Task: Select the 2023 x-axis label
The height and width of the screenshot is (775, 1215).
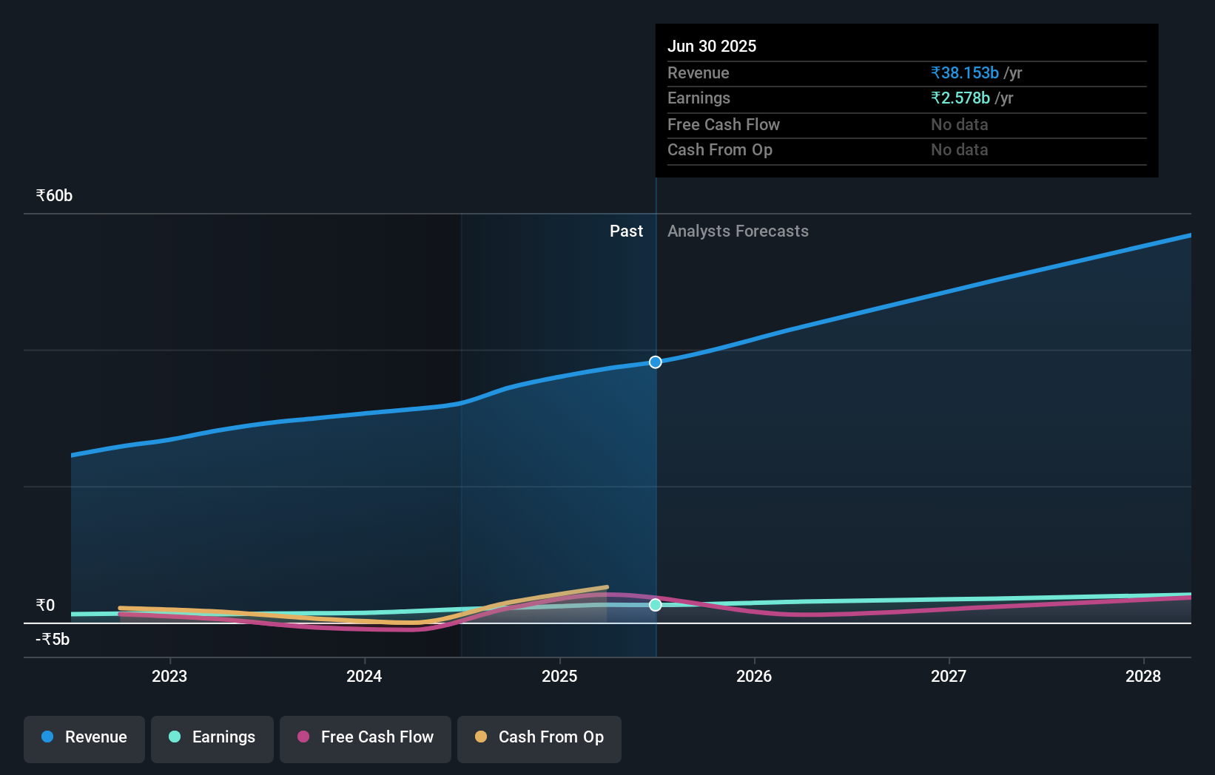Action: point(169,677)
